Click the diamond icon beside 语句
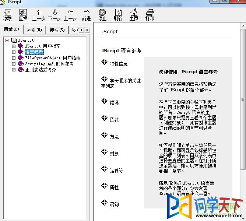 (x=104, y=203)
